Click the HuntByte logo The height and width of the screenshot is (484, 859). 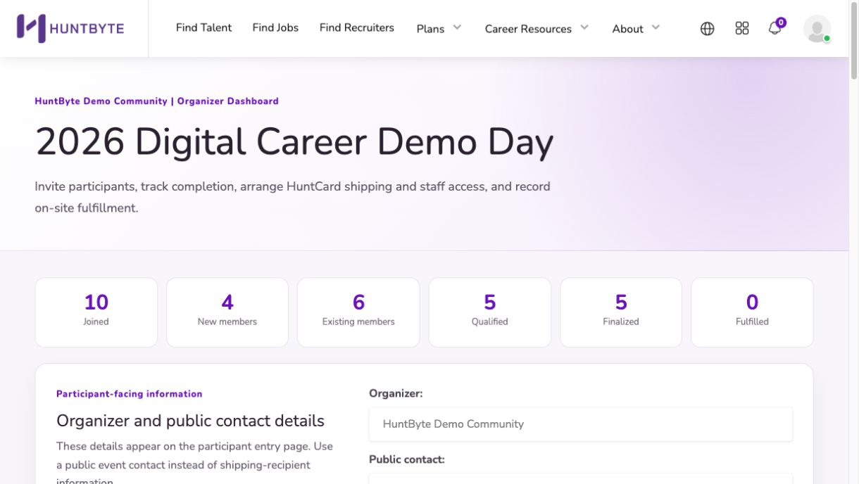click(x=70, y=28)
